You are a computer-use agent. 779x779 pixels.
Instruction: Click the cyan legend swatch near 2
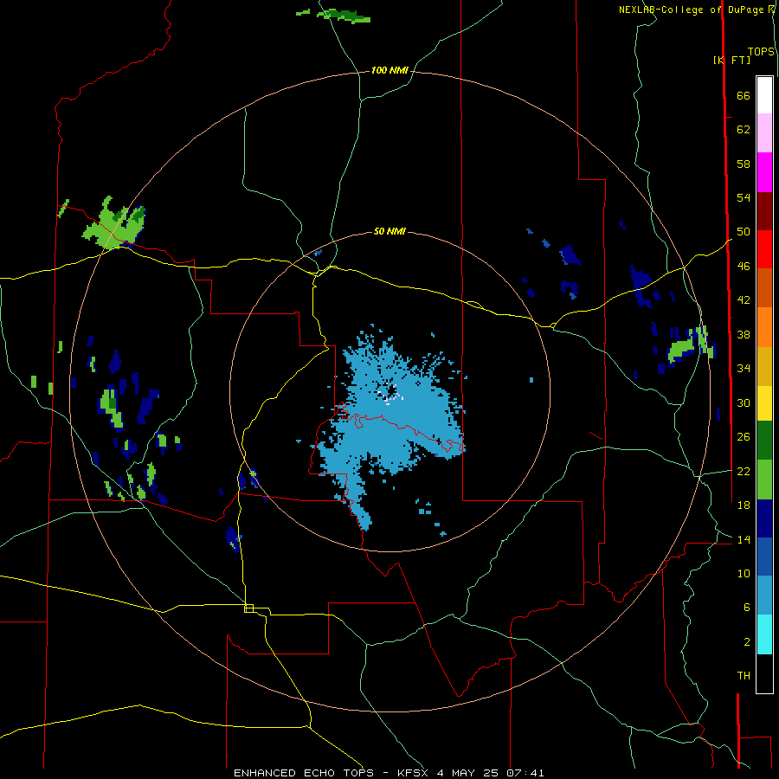click(x=764, y=634)
